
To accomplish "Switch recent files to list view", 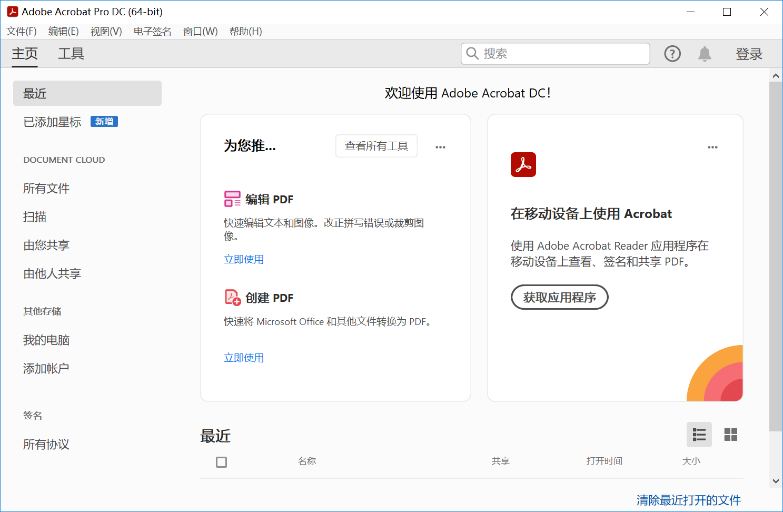I will coord(699,435).
